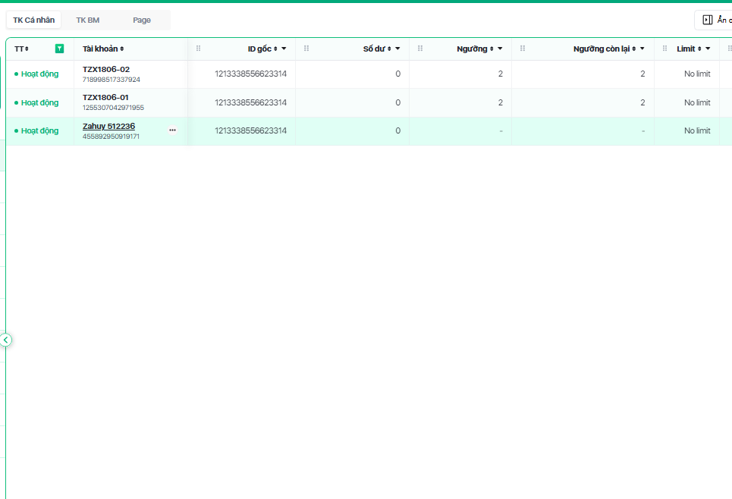Open the Limit column dropdown menu
The height and width of the screenshot is (499, 732).
coord(708,49)
